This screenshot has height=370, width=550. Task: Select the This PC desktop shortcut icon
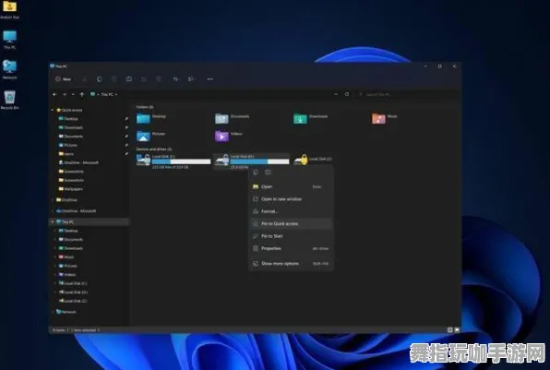tap(9, 40)
